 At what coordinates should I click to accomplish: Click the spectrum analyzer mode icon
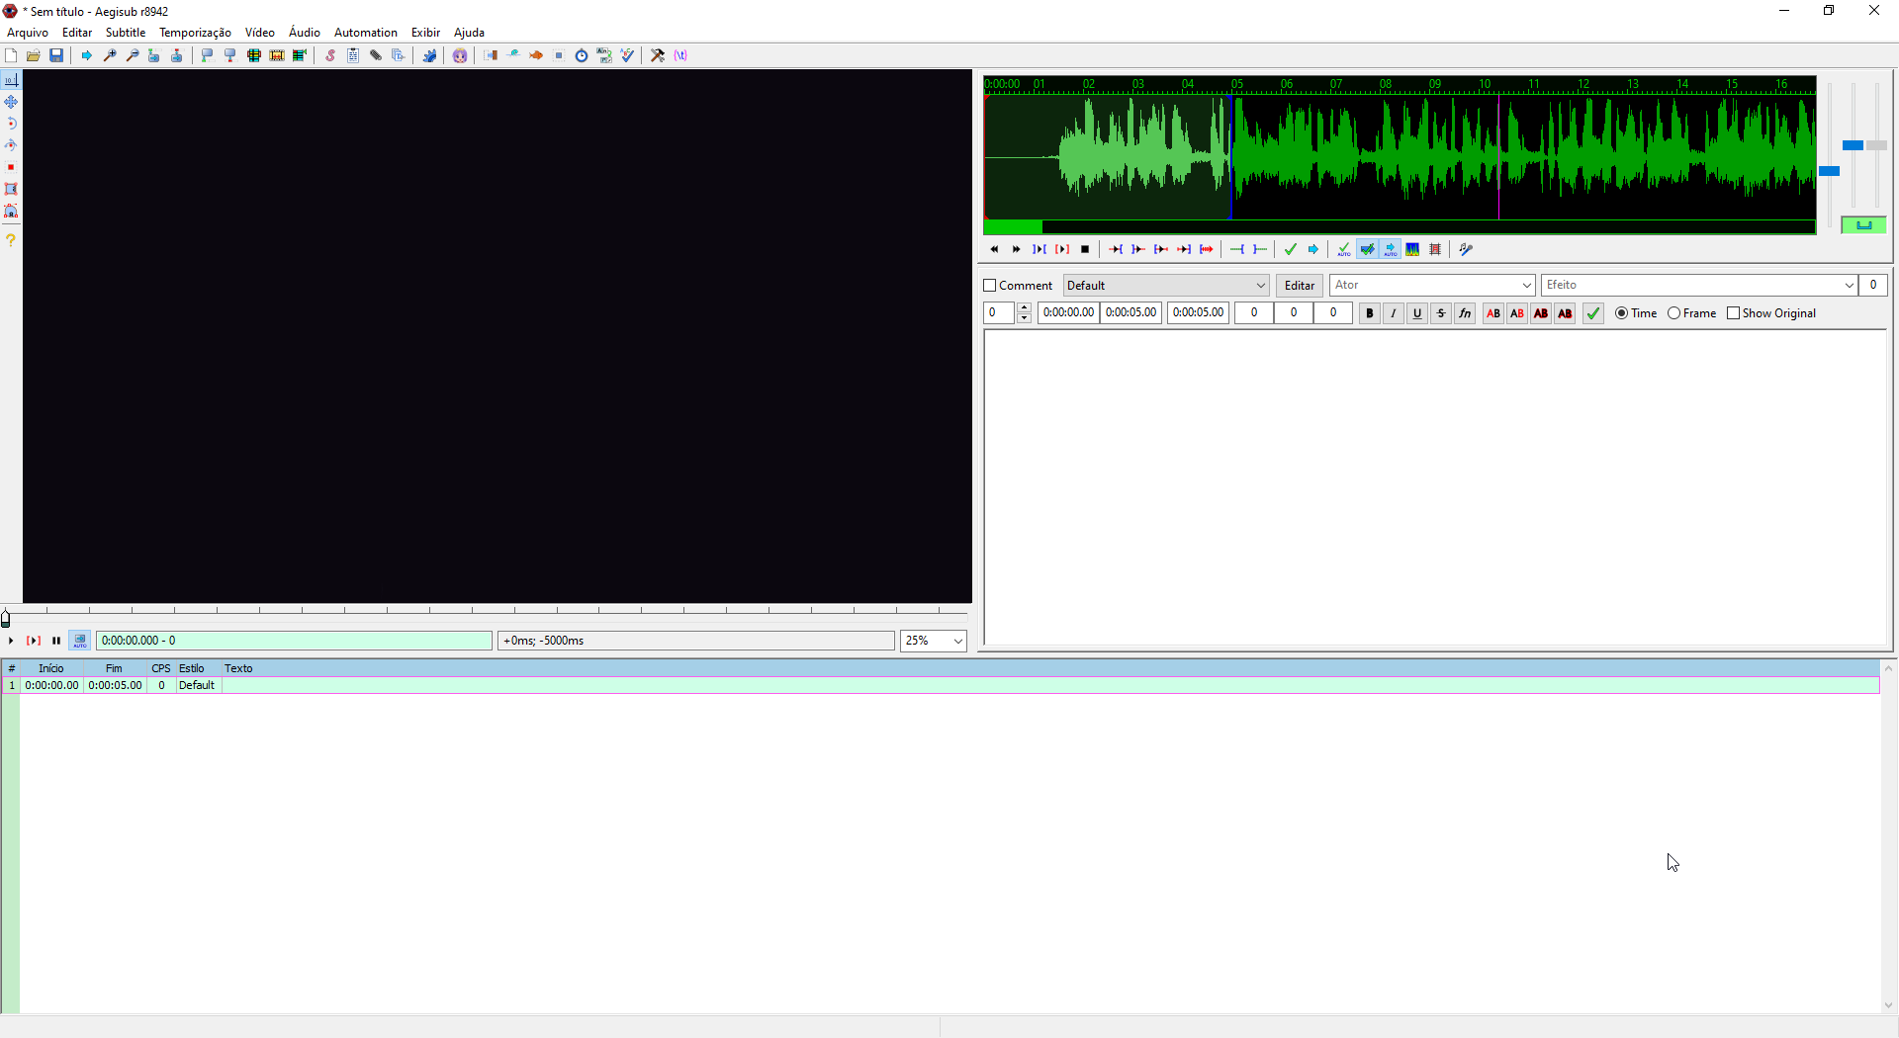1412,249
